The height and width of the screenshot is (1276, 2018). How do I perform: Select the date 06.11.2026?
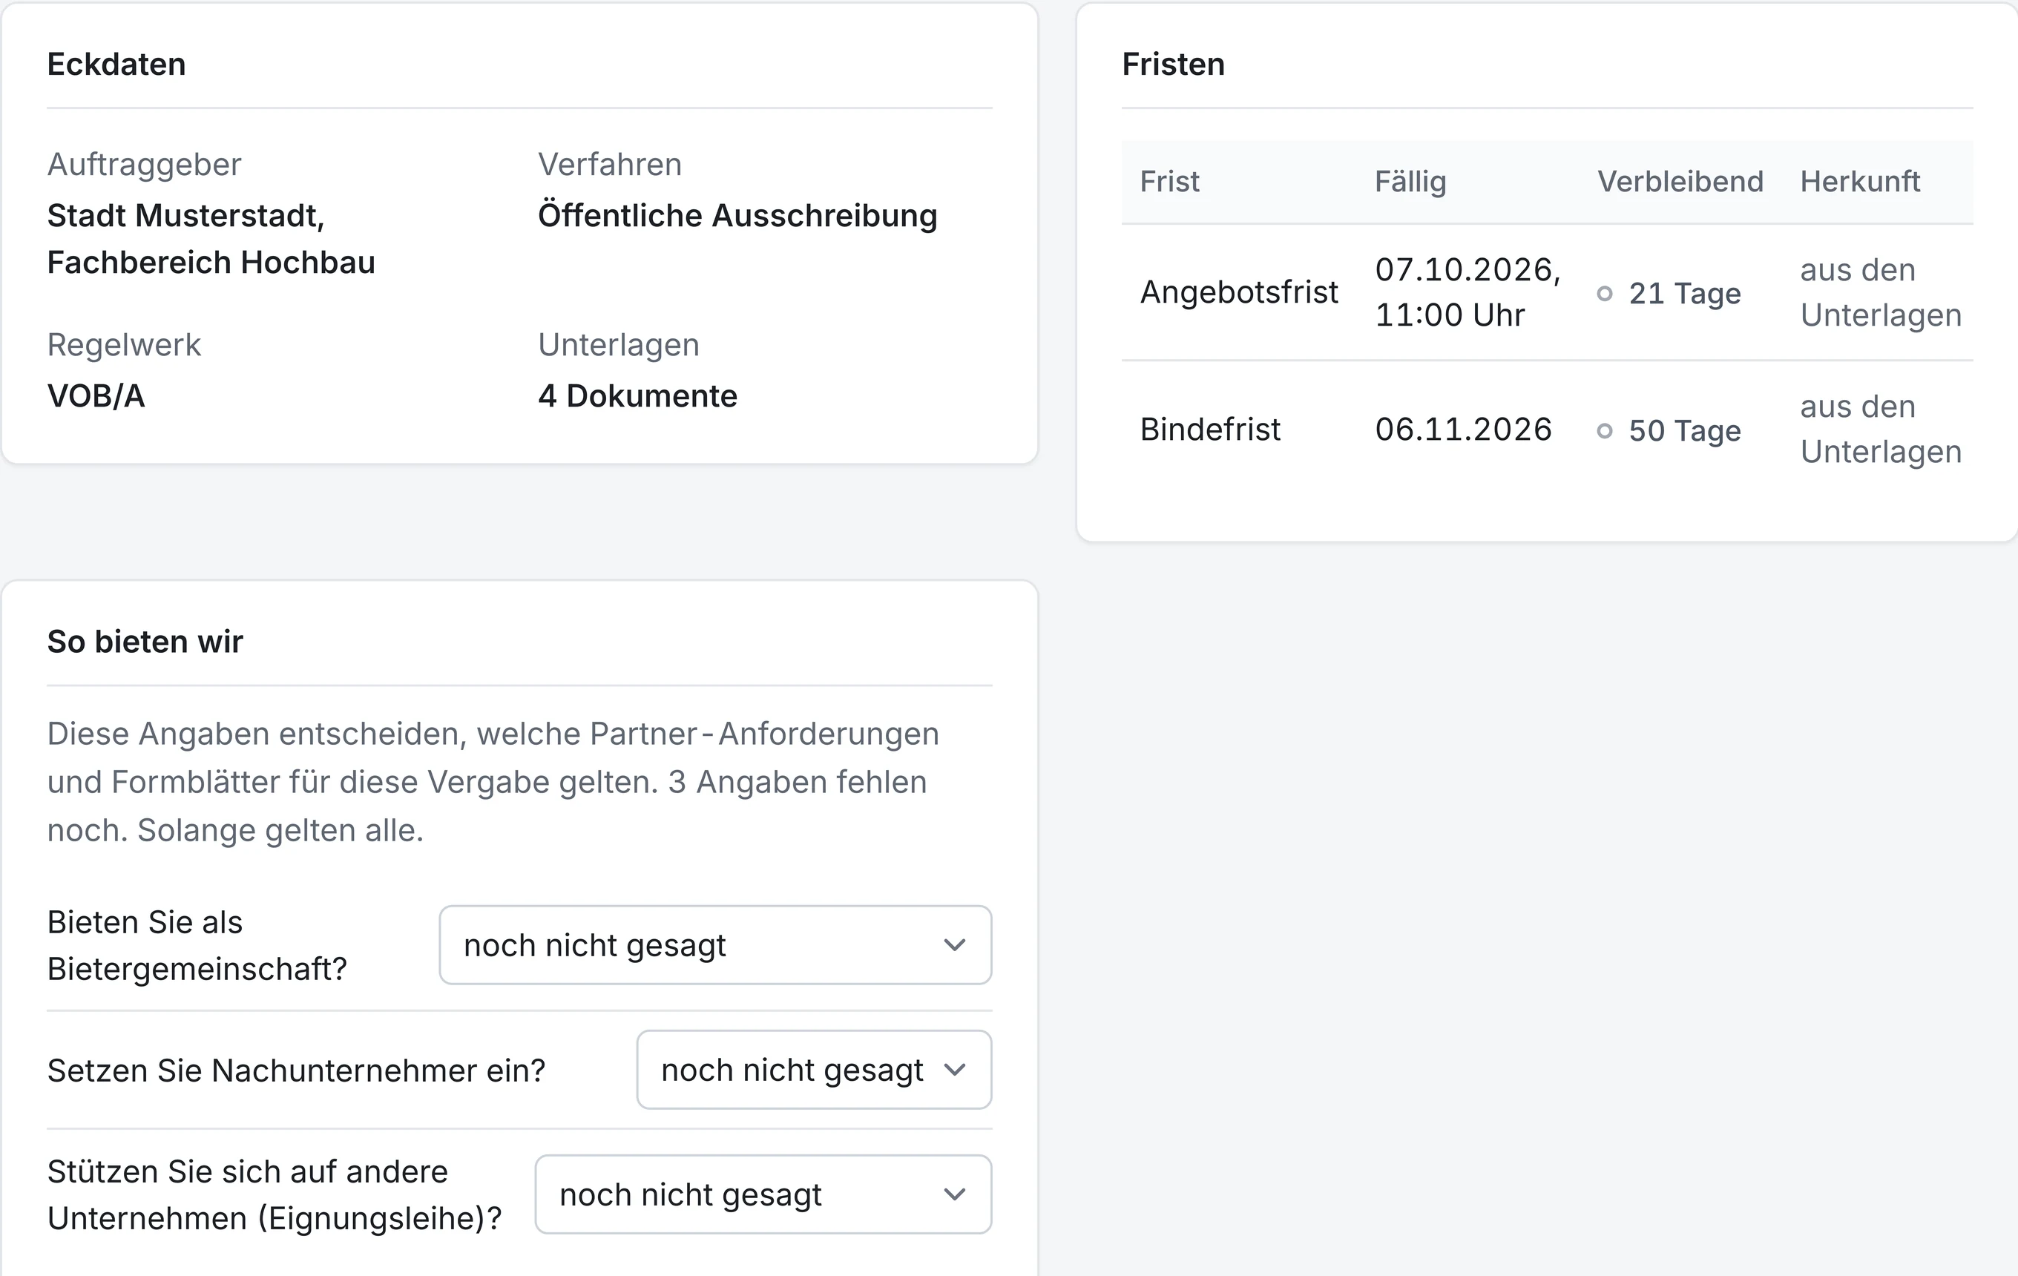coord(1463,429)
